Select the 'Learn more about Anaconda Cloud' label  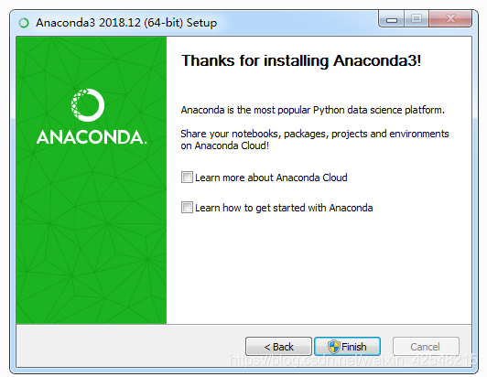tap(271, 178)
